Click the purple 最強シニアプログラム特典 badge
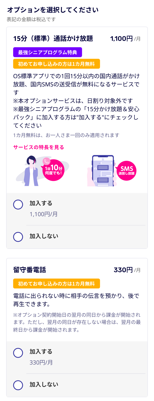The height and width of the screenshot is (401, 154). click(47, 52)
